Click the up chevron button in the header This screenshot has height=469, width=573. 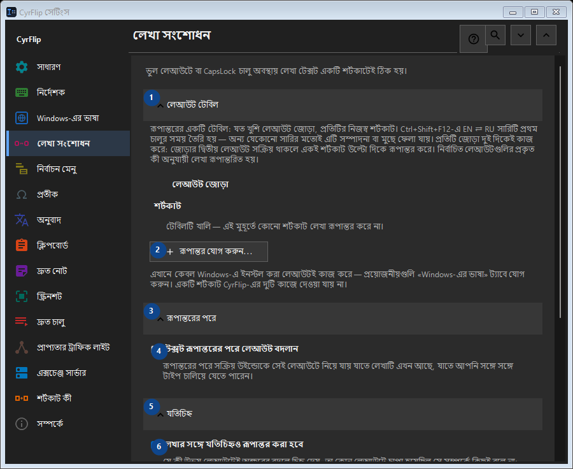pos(546,35)
